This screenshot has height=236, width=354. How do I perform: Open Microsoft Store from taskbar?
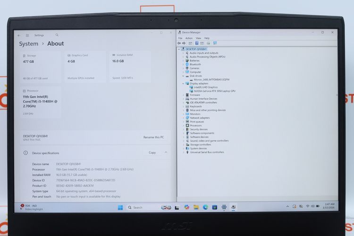click(214, 207)
